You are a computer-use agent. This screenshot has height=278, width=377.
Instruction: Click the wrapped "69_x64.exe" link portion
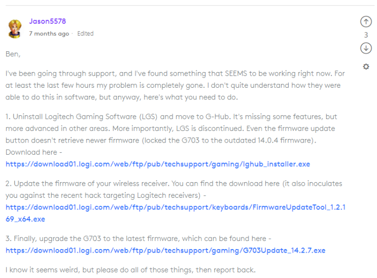pyautogui.click(x=25, y=219)
